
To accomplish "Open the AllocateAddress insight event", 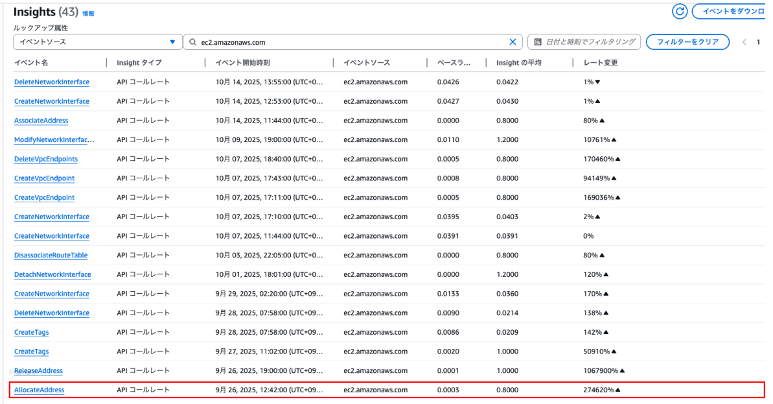I will [x=39, y=390].
